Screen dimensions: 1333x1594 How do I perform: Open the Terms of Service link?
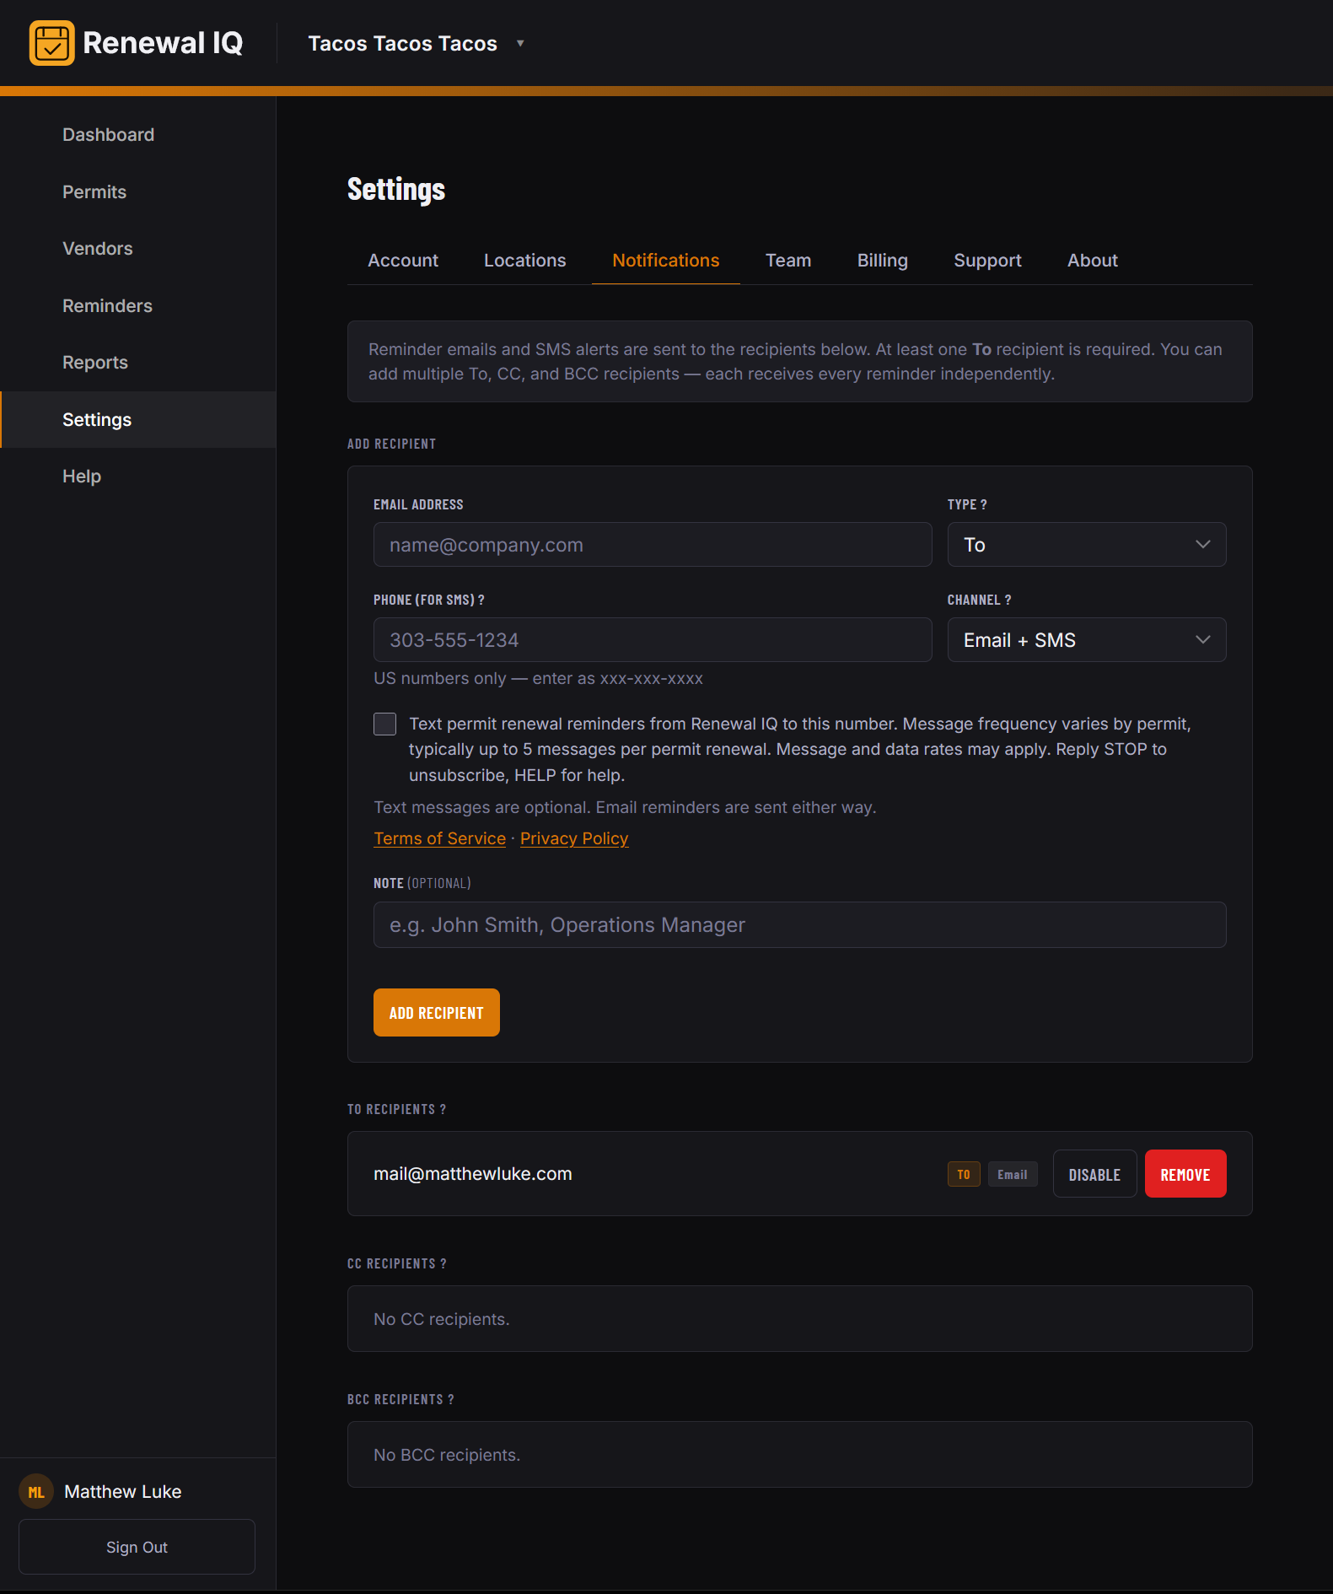coord(439,838)
